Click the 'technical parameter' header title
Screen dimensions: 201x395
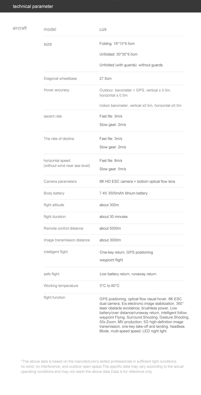(33, 6)
